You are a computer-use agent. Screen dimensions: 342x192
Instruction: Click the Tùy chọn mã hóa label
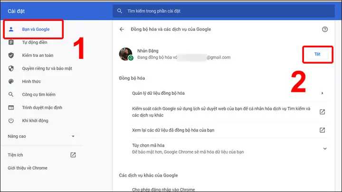click(148, 145)
